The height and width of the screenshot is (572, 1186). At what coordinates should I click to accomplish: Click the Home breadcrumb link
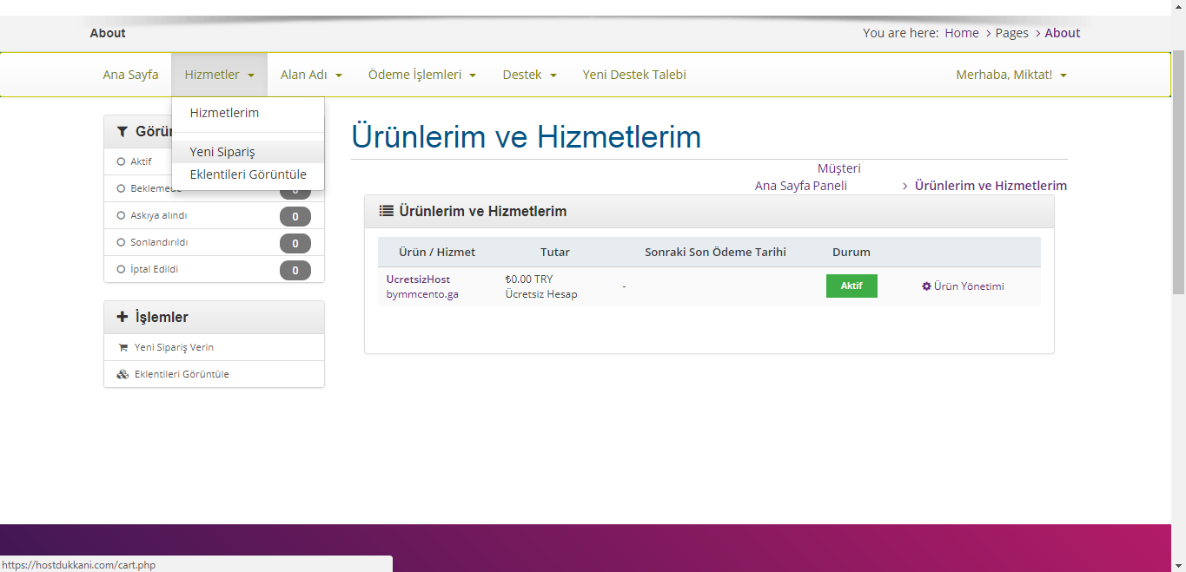pos(962,33)
